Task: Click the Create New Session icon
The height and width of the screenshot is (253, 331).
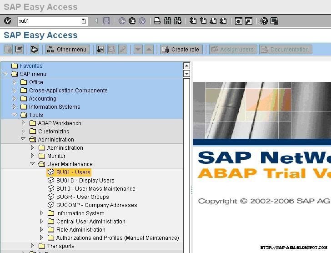Action: click(x=239, y=21)
